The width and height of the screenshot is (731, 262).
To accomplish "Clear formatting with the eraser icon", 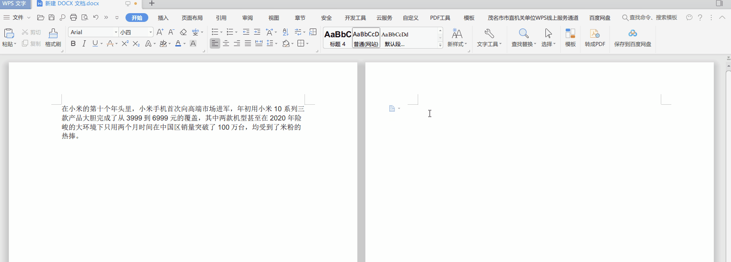I will point(183,32).
